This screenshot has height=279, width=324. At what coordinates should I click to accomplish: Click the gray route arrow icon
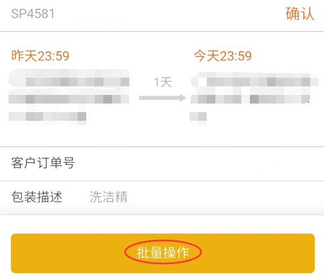coord(163,98)
